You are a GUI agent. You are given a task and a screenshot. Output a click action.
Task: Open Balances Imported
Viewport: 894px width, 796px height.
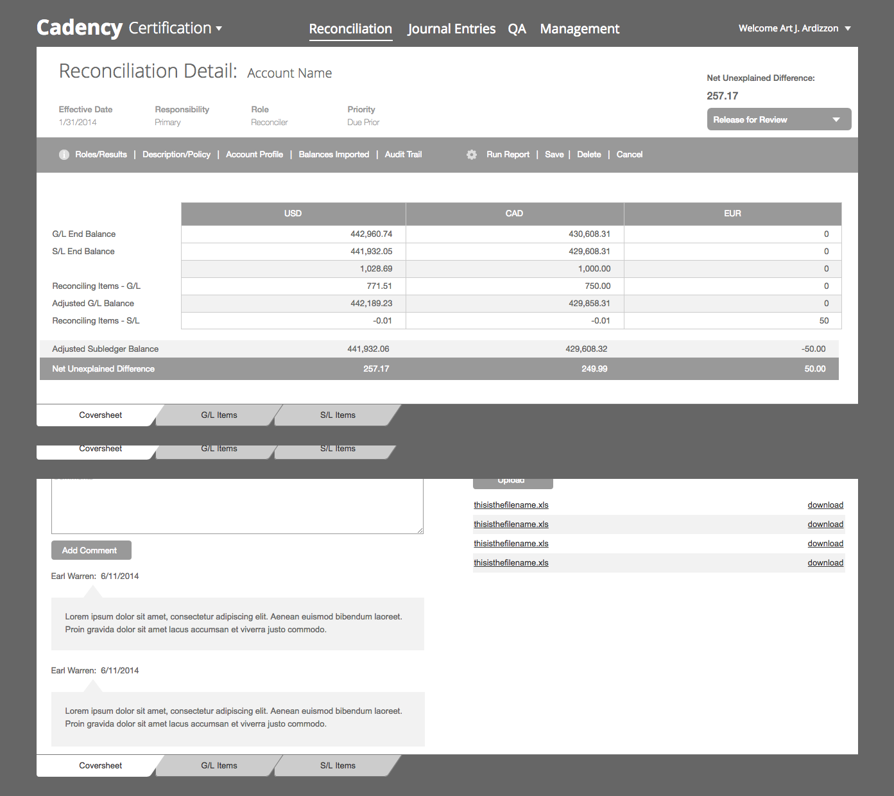[x=333, y=155]
